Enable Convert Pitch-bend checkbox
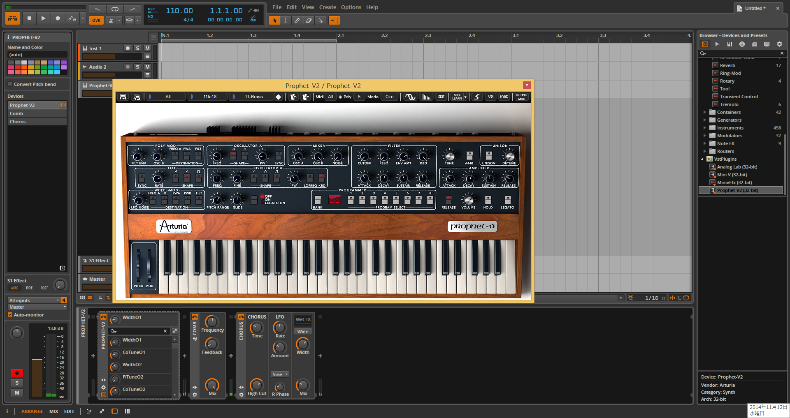This screenshot has height=418, width=790. click(10, 84)
